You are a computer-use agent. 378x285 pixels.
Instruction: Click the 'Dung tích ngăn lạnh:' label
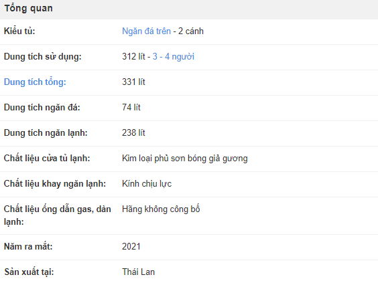coord(46,133)
